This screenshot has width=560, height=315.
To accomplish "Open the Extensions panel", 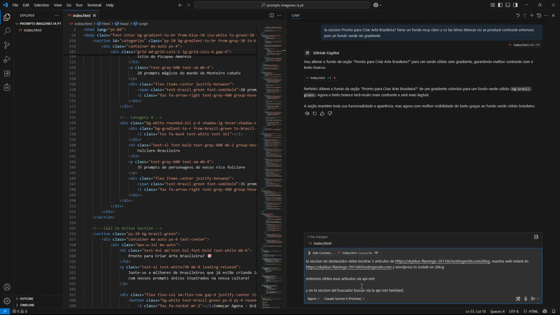I will (x=7, y=73).
